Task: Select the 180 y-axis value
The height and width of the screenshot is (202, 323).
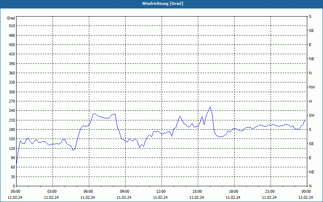Action: tap(12, 130)
